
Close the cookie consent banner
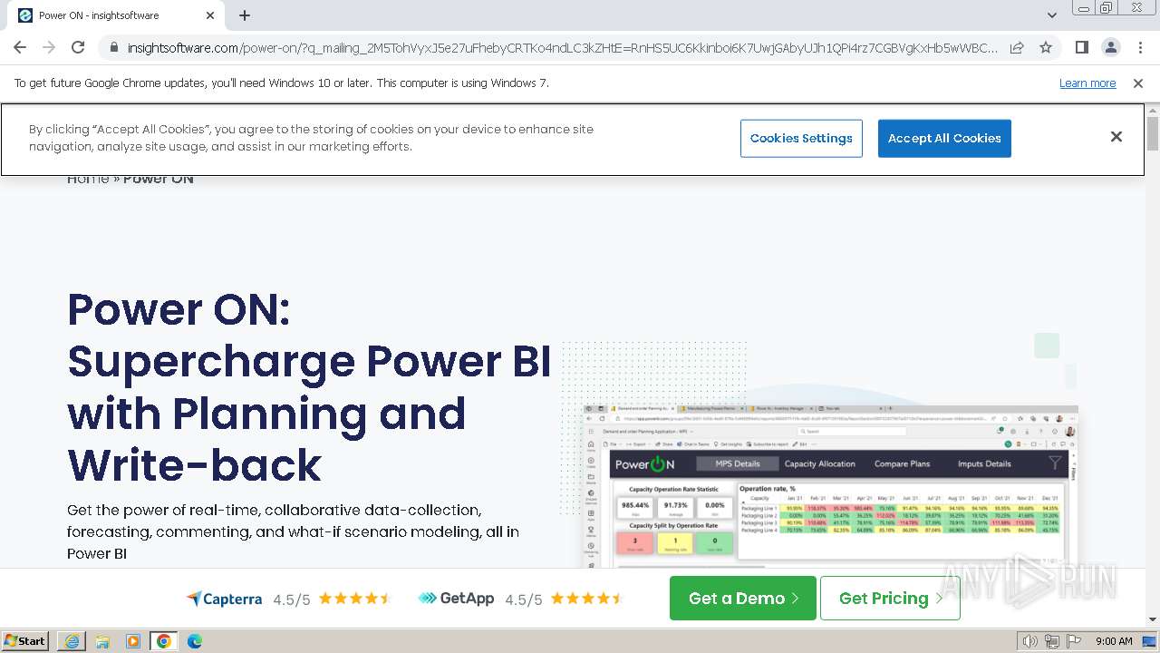(x=1116, y=137)
